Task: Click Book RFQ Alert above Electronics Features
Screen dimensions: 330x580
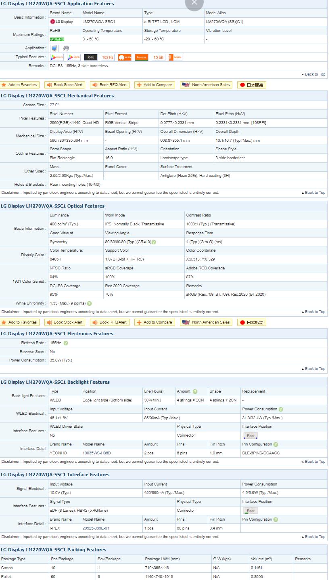Action: pyautogui.click(x=110, y=322)
